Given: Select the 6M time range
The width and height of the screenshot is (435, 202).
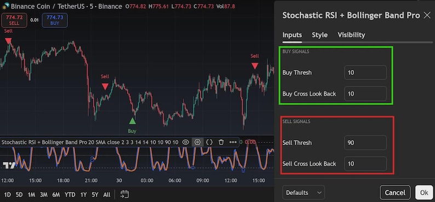Looking at the screenshot, I should (x=56, y=194).
